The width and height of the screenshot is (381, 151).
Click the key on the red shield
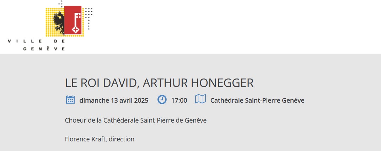click(x=76, y=21)
